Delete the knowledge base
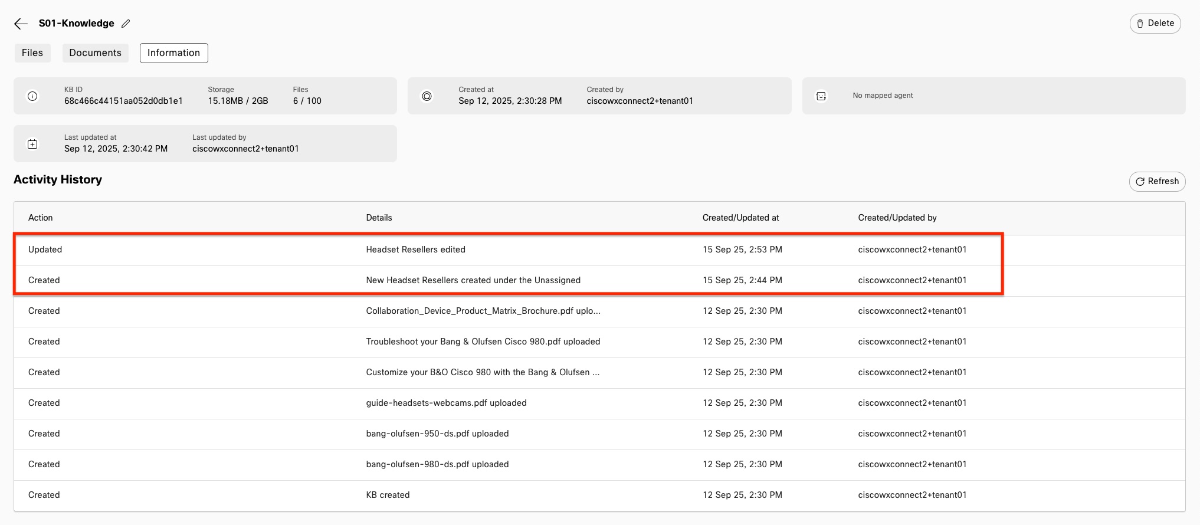The image size is (1200, 525). click(1155, 24)
